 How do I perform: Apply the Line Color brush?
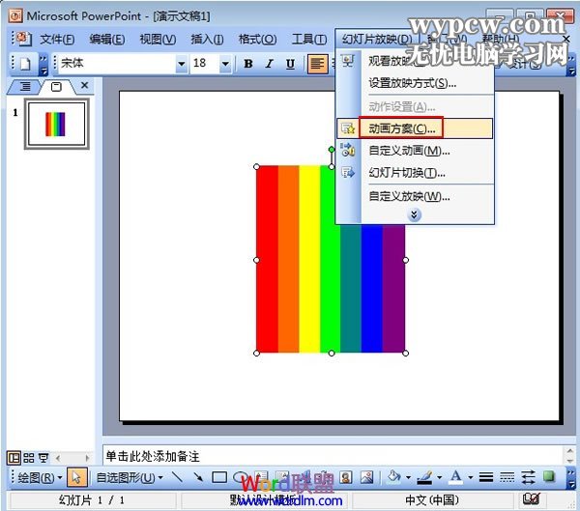pyautogui.click(x=424, y=477)
